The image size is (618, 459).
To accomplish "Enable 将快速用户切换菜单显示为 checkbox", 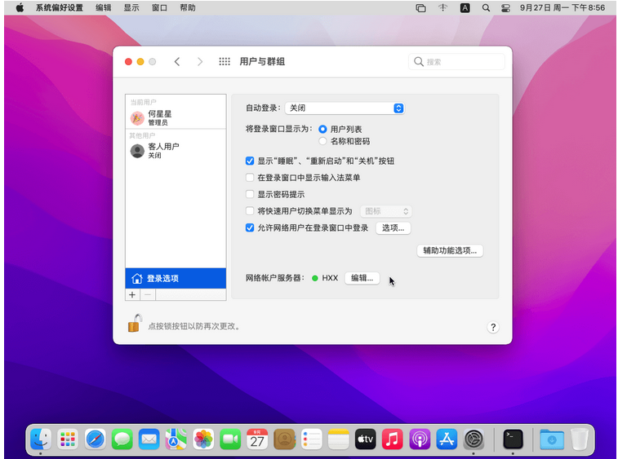I will click(250, 211).
